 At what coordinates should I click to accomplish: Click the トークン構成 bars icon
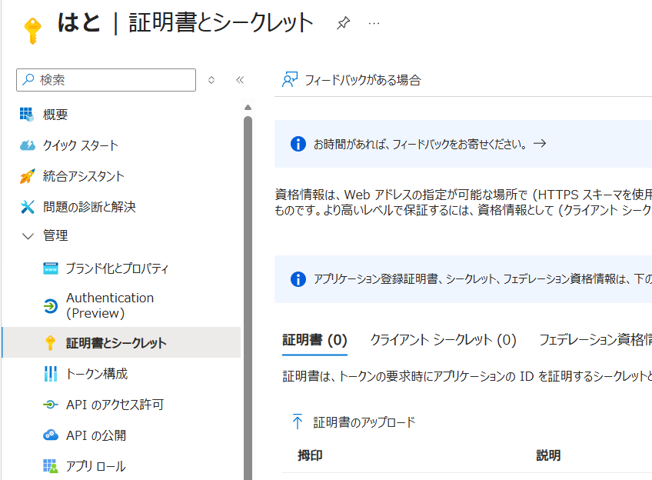pos(51,374)
